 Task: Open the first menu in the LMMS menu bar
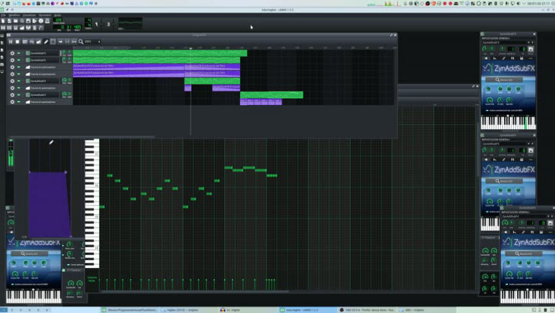point(3,14)
